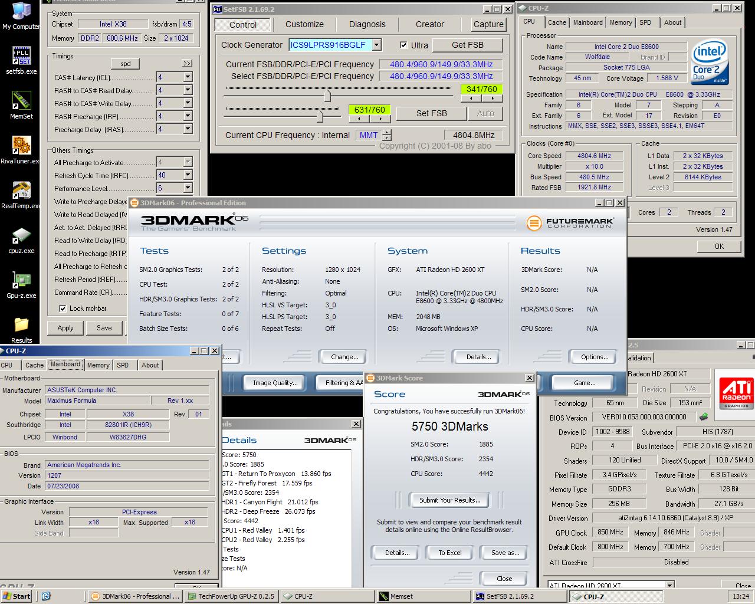Open Refresh Cycle Time (tRFC) dropdown
The height and width of the screenshot is (604, 755).
pyautogui.click(x=188, y=175)
